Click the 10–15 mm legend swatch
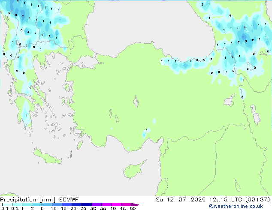Viewport: 272px width, 210px height. pyautogui.click(x=57, y=204)
